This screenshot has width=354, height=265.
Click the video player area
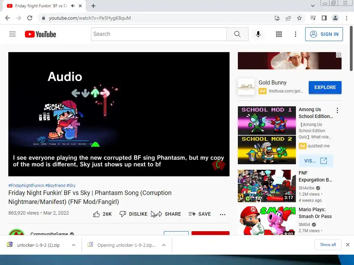tap(119, 114)
